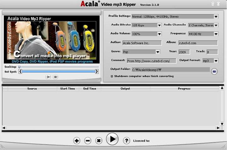Remove selected file with minus button
The width and height of the screenshot is (227, 150).
coord(88,141)
